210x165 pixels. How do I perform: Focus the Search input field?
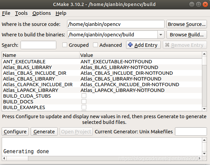(38, 45)
